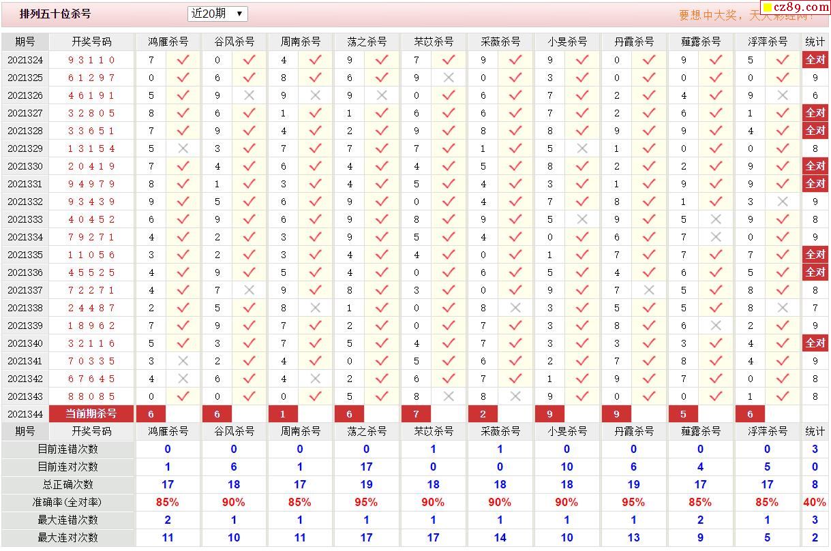Screen dimensions: 831x551
Task: Click the check mark for 浮萍杀号 in row 2021336
Action: 782,272
